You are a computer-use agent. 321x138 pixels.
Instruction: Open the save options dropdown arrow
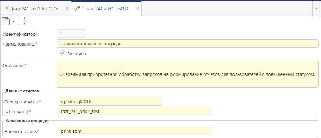[13, 21]
